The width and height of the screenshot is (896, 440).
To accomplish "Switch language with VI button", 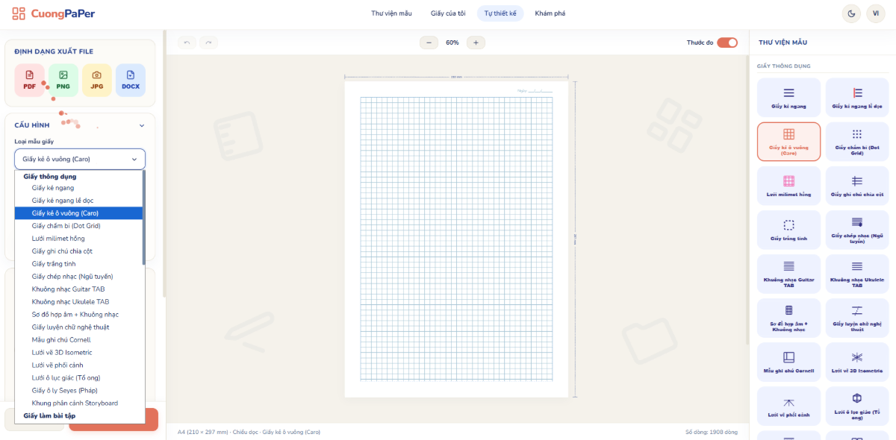I will [x=875, y=13].
